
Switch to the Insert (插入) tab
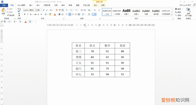coord(31,5)
